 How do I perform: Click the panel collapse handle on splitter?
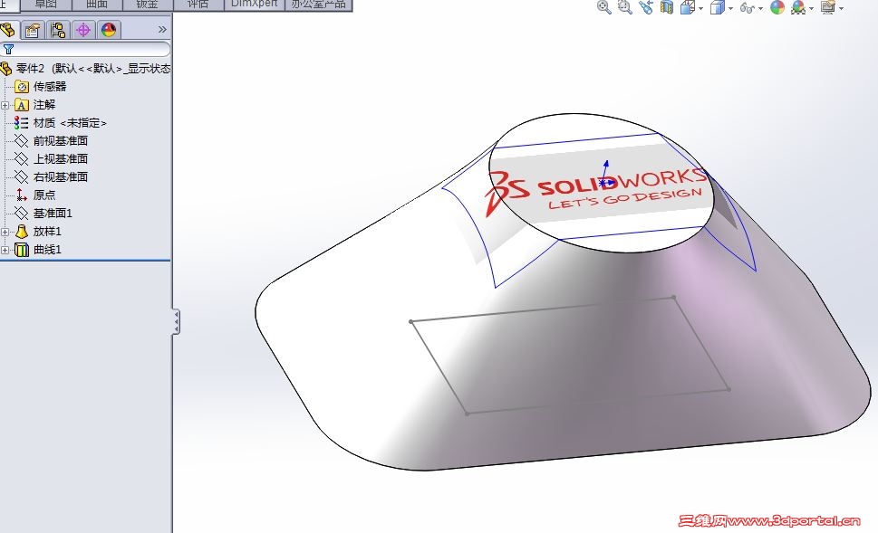(176, 321)
